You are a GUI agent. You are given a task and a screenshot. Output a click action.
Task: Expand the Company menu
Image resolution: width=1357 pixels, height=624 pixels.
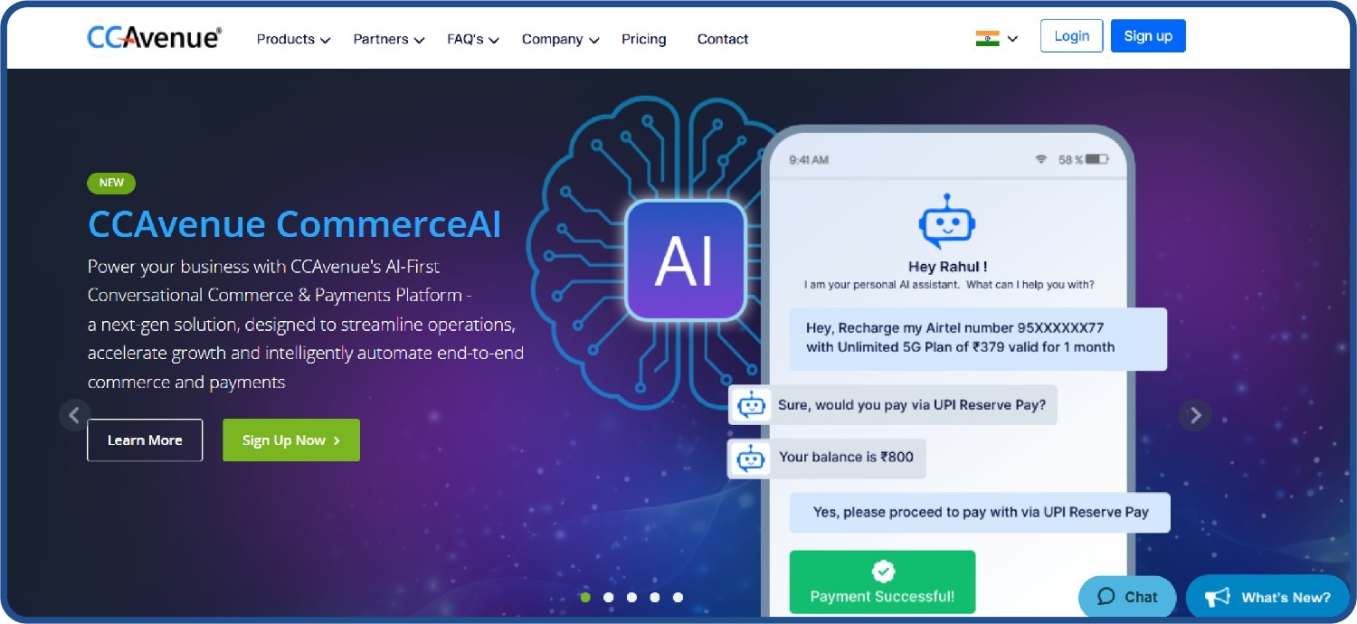[561, 39]
